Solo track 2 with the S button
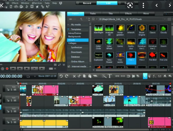The image size is (173, 131). point(11,100)
